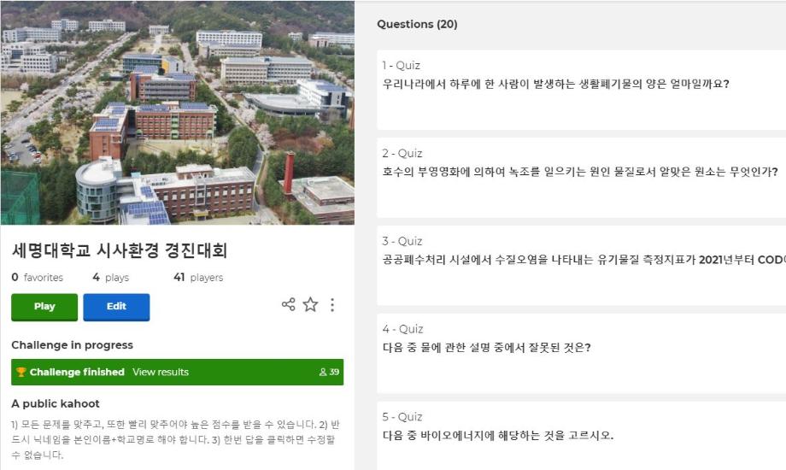Click the 41 players count
The width and height of the screenshot is (786, 470).
click(x=198, y=277)
